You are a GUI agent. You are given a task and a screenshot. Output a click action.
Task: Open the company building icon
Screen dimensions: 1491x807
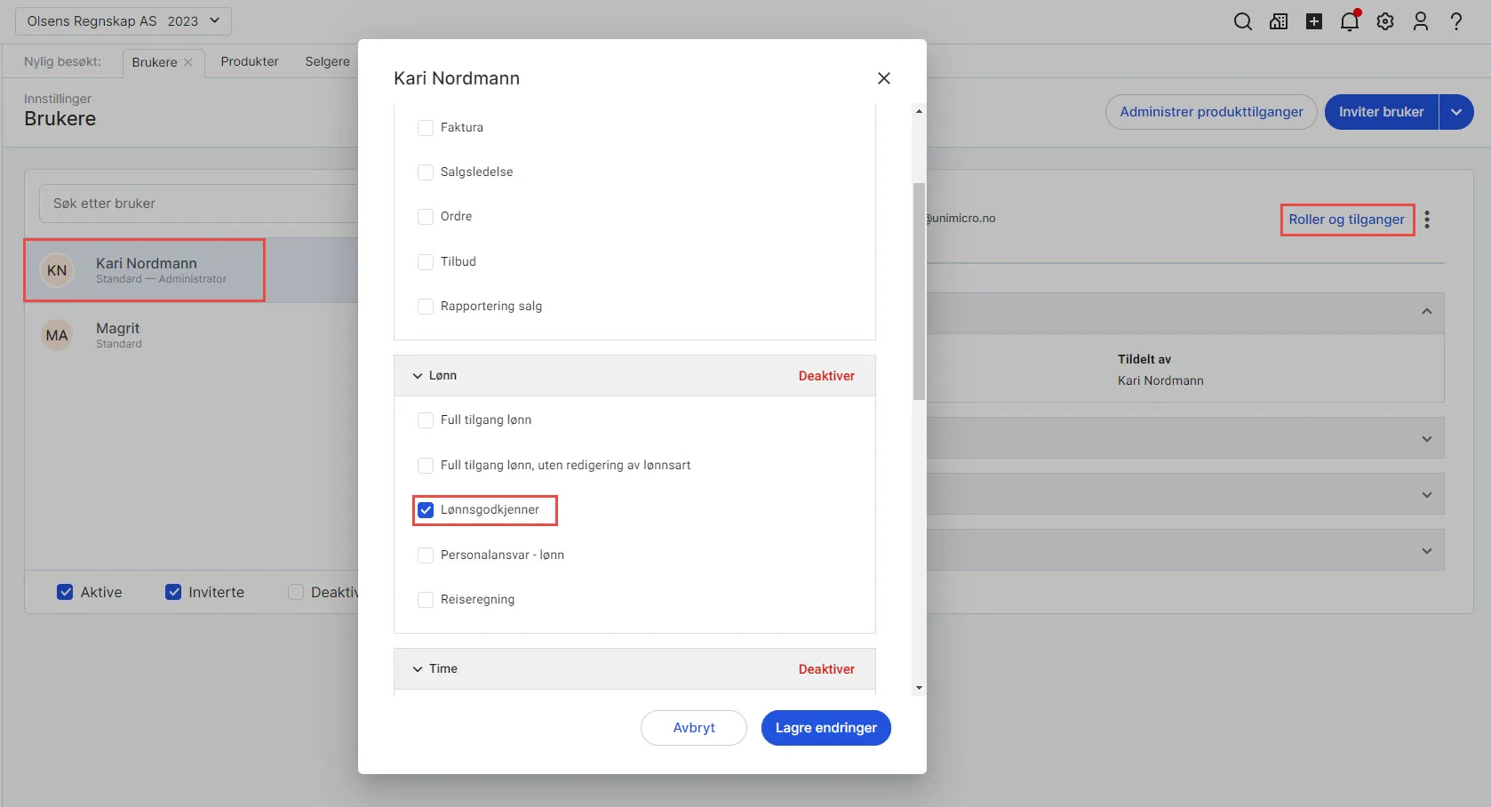1278,21
